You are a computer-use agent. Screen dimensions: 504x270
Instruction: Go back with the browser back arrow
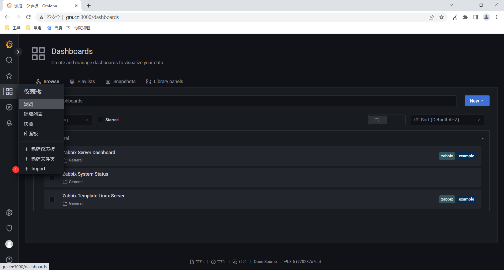tap(7, 17)
